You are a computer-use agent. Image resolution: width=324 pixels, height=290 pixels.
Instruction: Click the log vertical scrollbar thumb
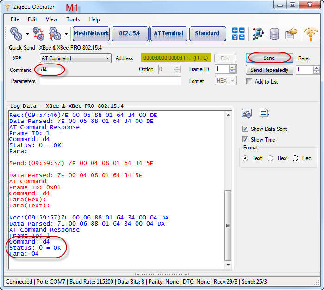228,226
